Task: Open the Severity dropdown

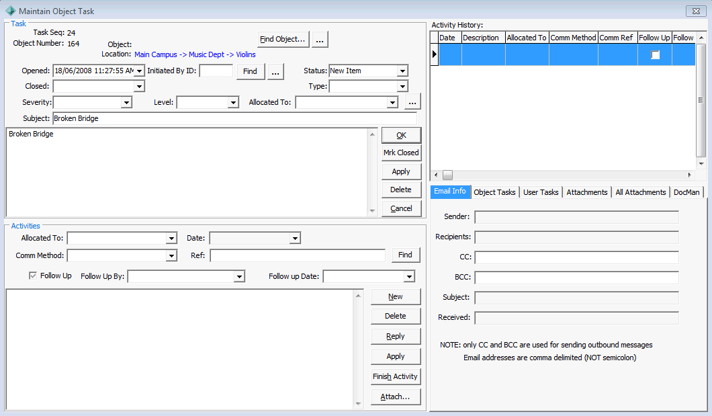Action: click(127, 103)
